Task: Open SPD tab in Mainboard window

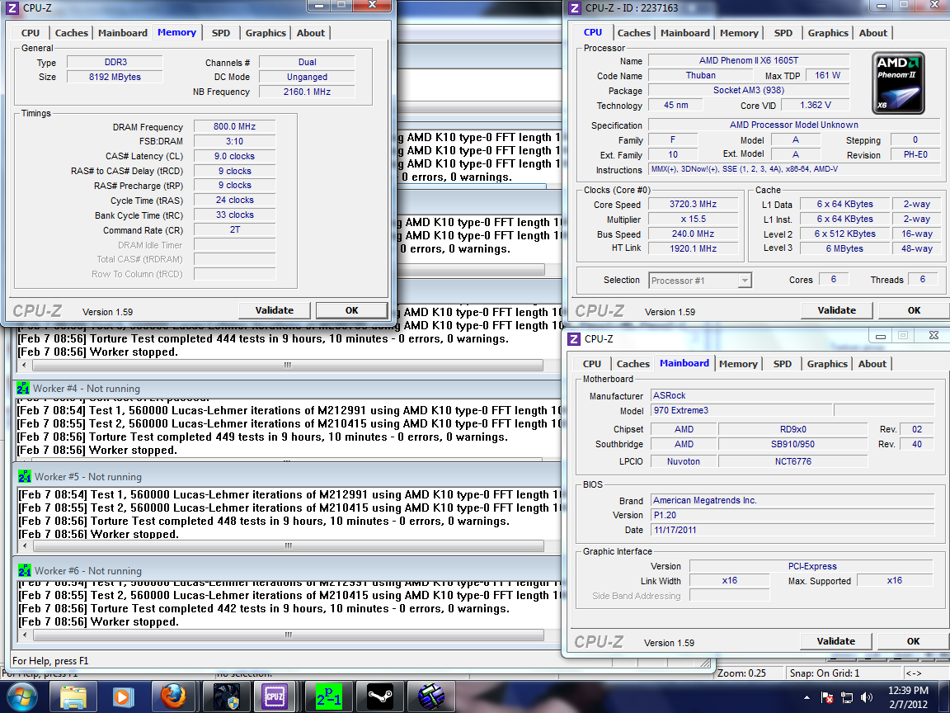Action: (x=782, y=364)
